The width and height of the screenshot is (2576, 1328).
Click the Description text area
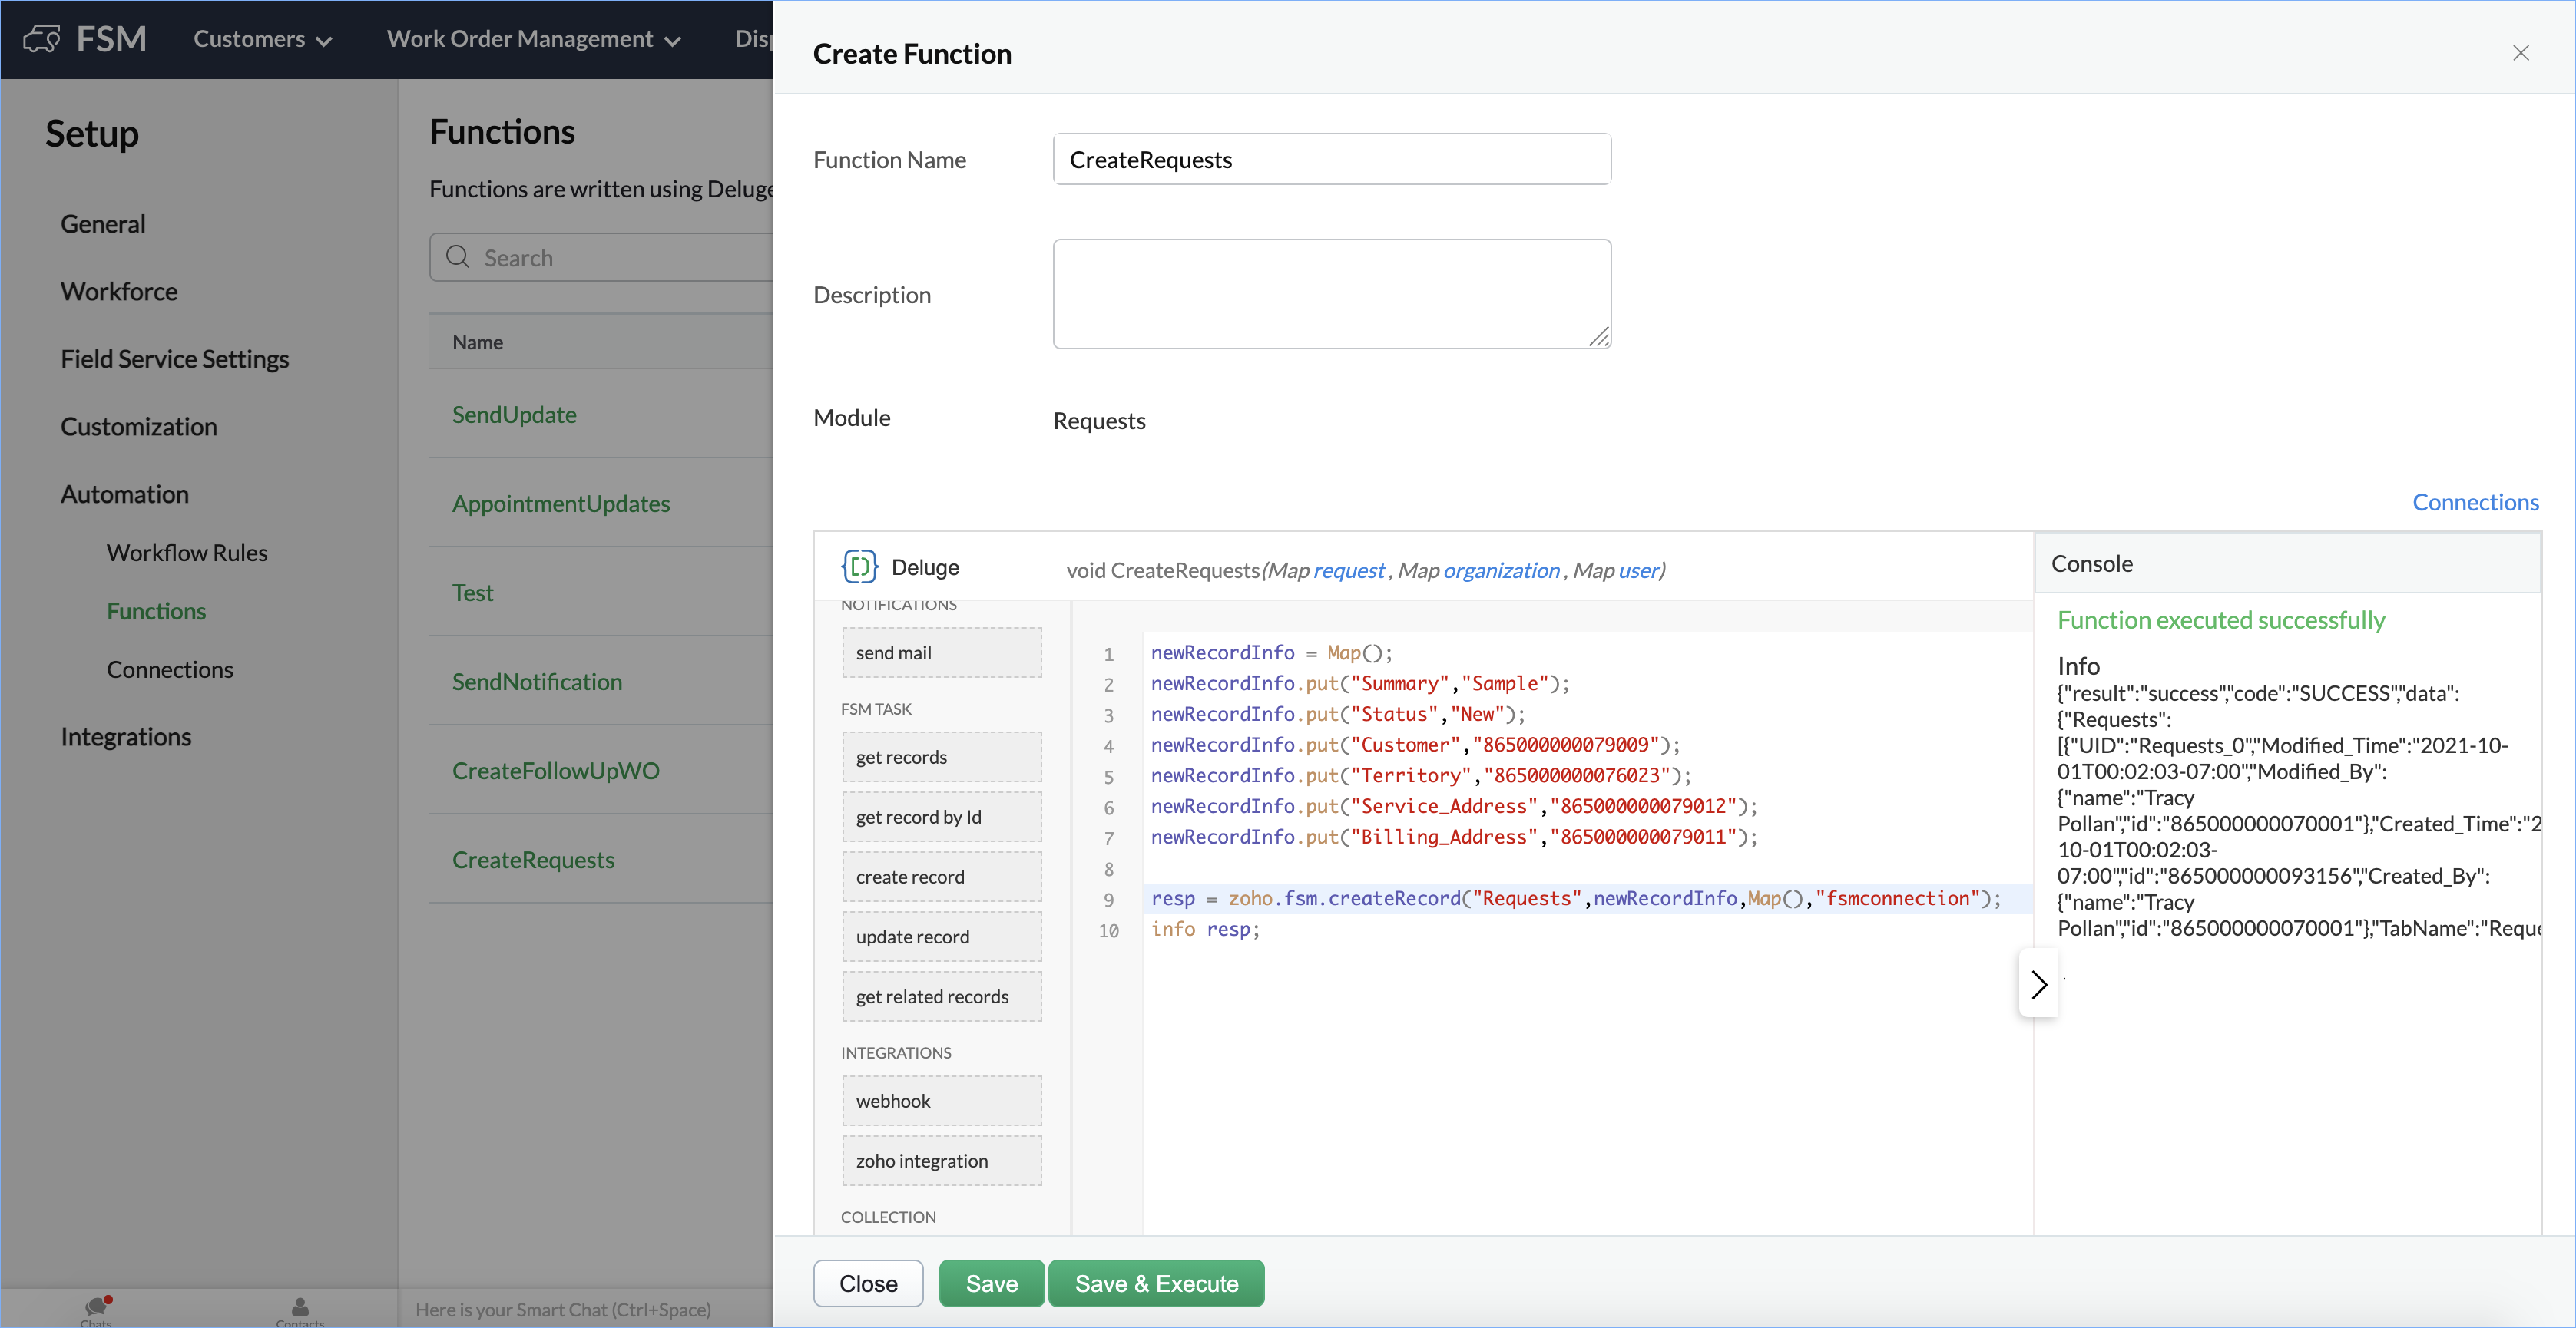coord(1331,294)
